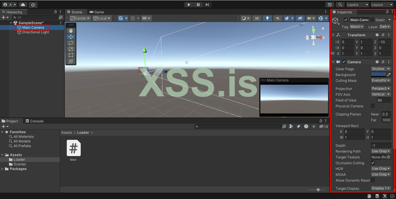Select Directional Light in Hierarchy
This screenshot has width=396, height=199.
[x=35, y=32]
